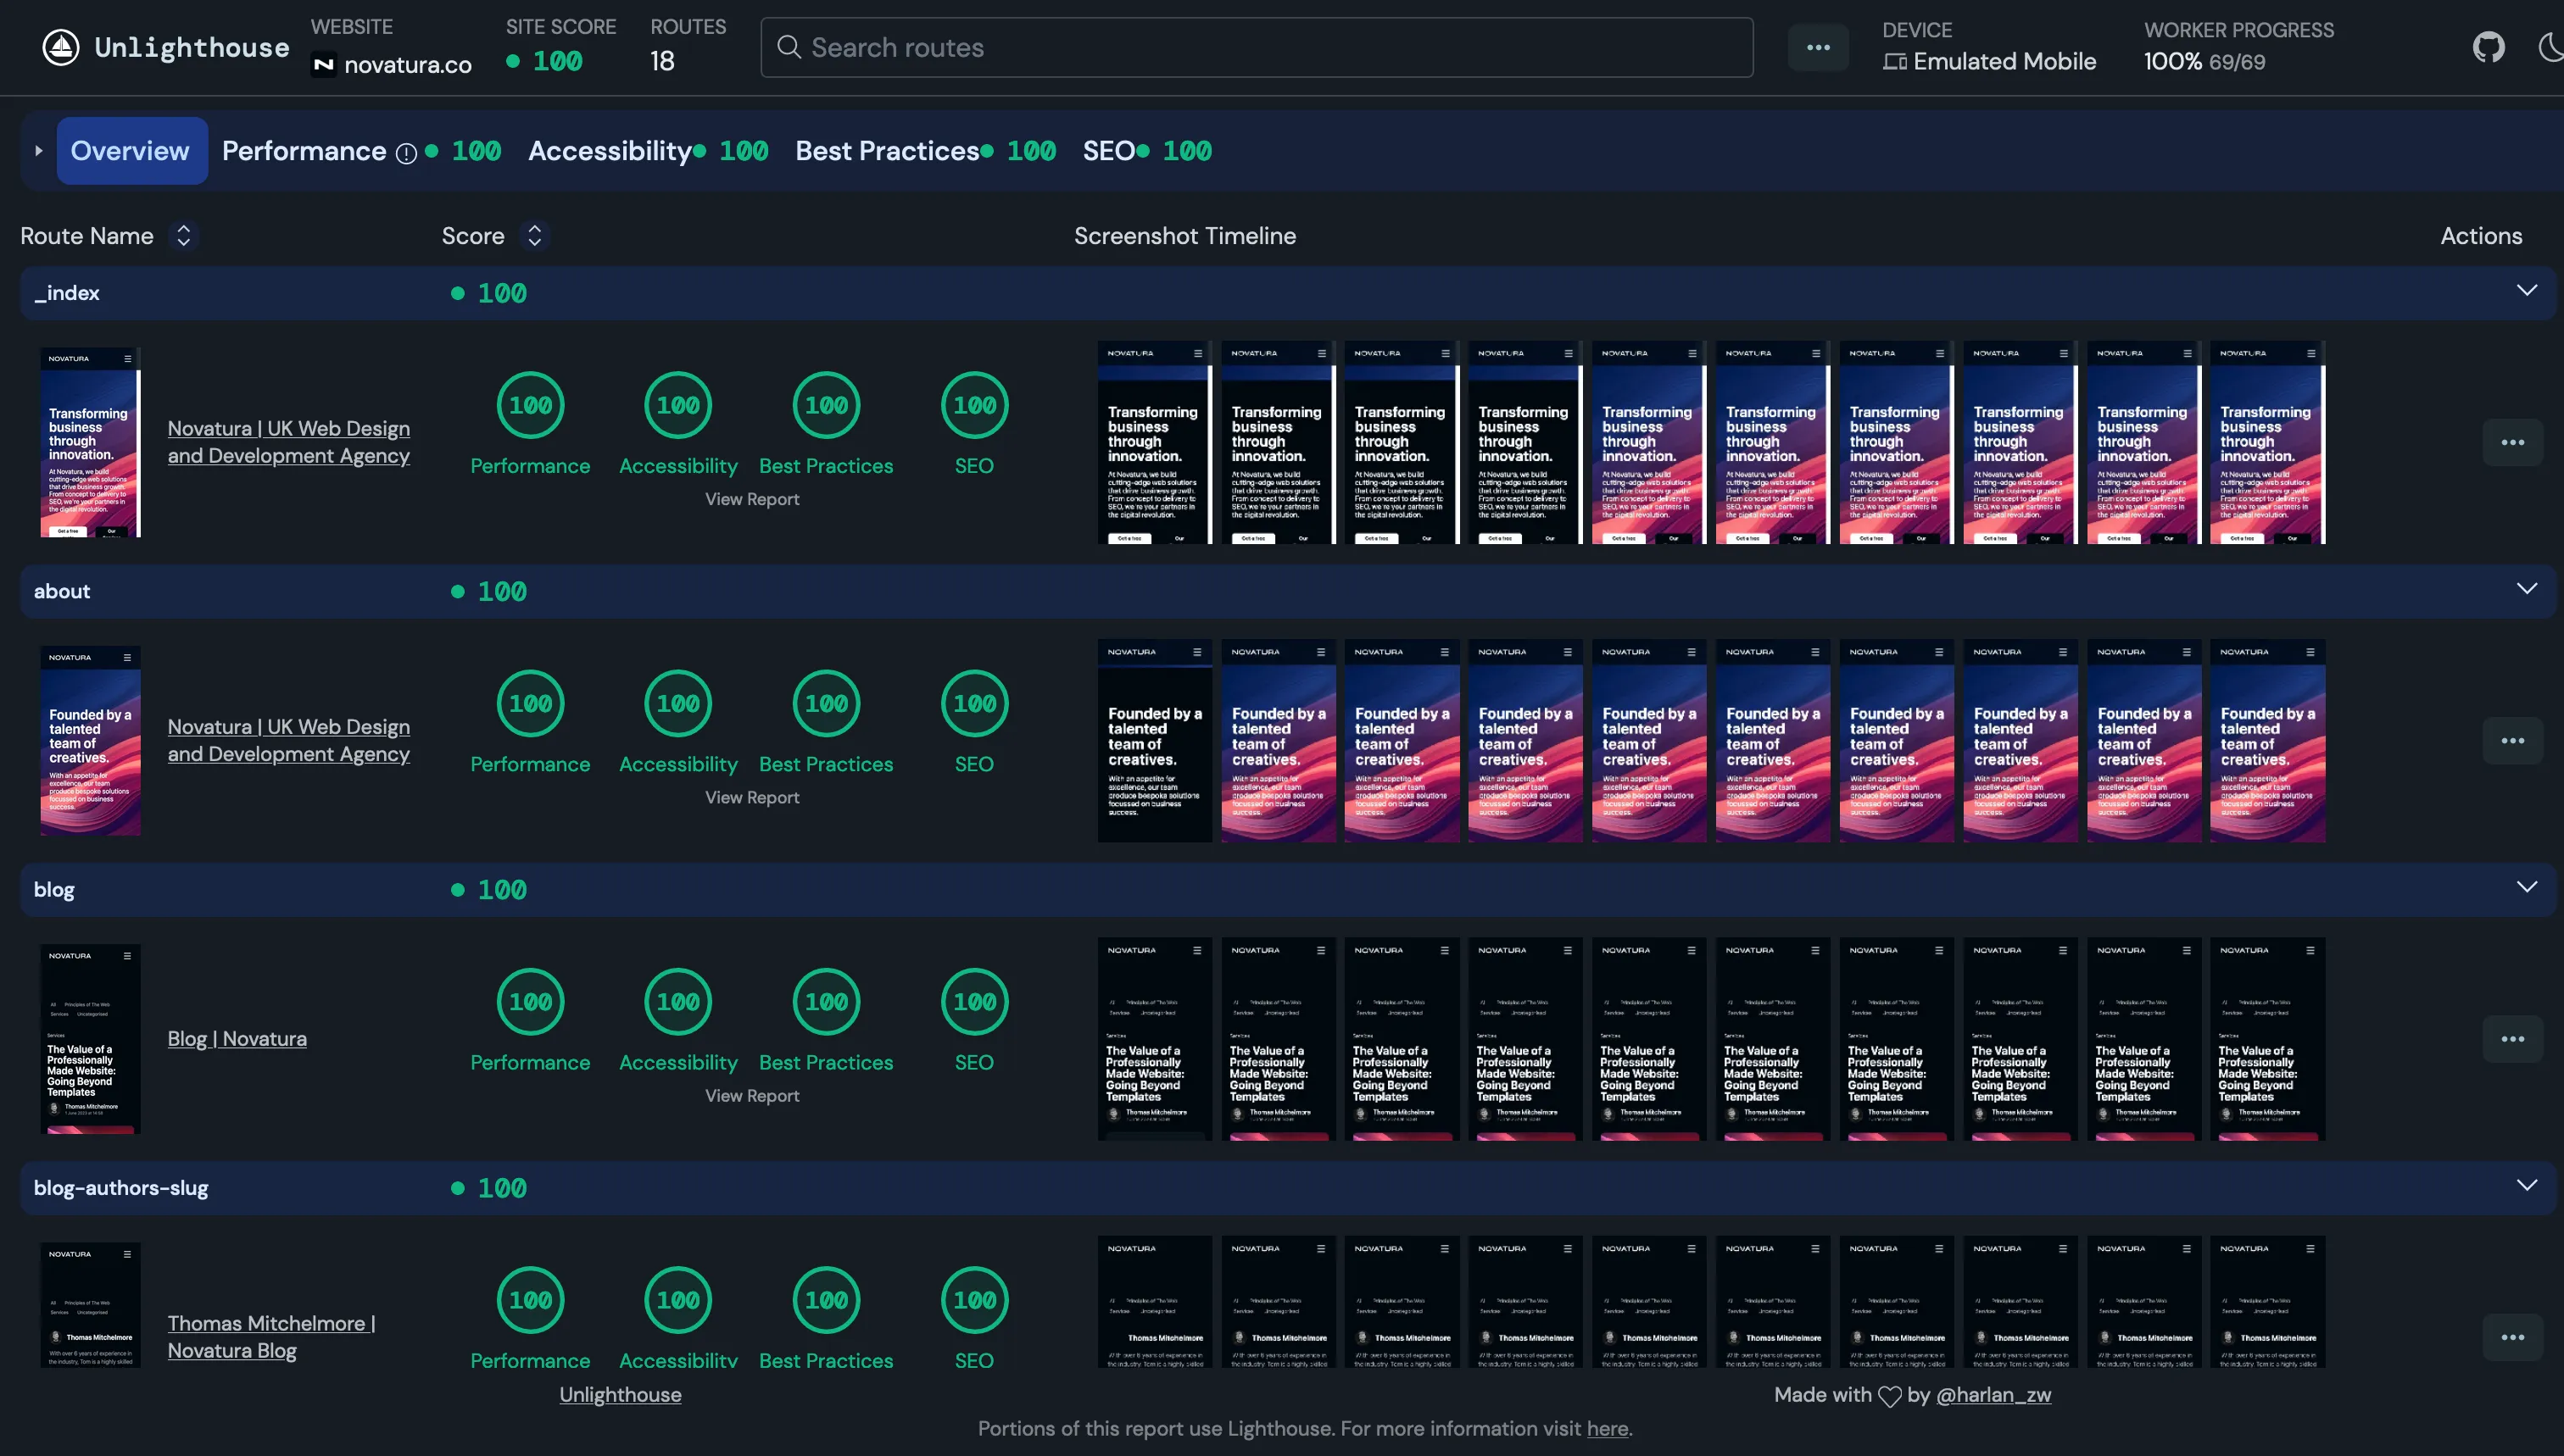The image size is (2564, 1456).
Task: Click the sort arrow on Route Name column
Action: click(183, 236)
